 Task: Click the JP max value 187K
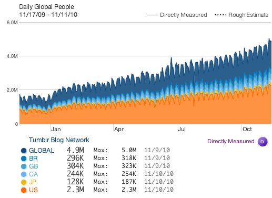click(x=129, y=182)
